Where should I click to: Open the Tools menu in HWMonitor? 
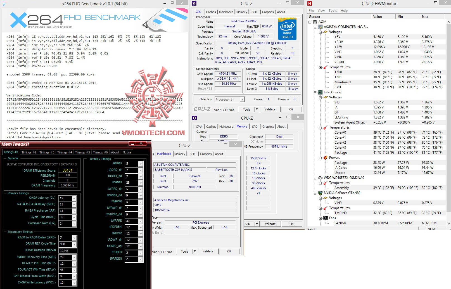pyautogui.click(x=333, y=11)
